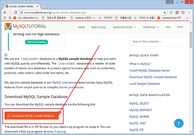This screenshot has width=194, height=135.
Task: Click the scrollbar down arrow
Action: 191,132
